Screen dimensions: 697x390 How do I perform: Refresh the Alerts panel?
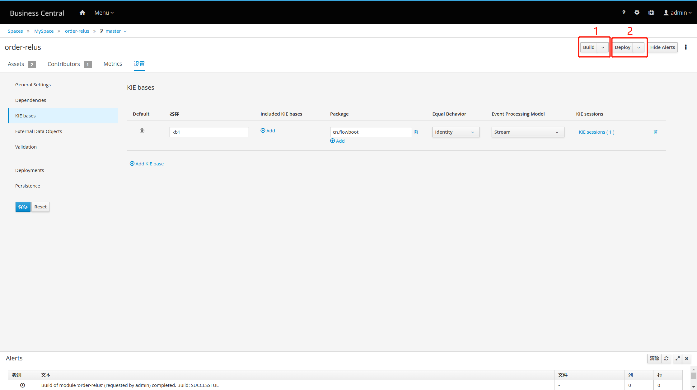tap(666, 359)
